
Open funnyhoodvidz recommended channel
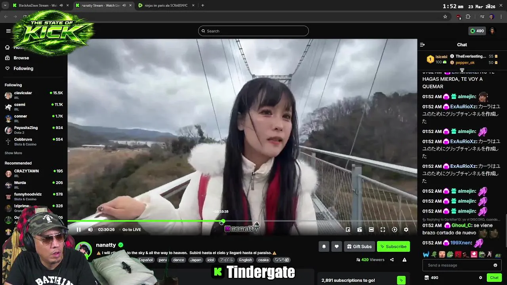34,196
